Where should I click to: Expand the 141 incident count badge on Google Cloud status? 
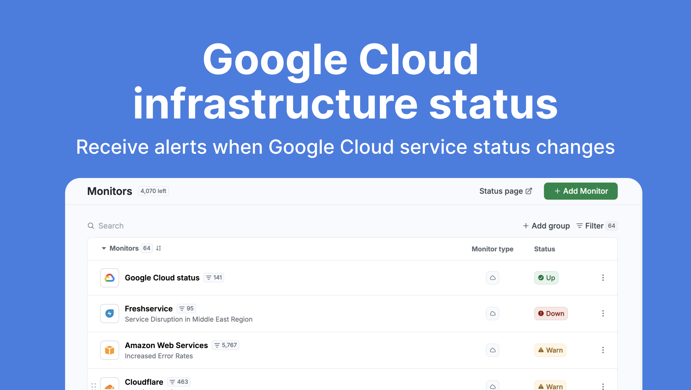coord(214,277)
